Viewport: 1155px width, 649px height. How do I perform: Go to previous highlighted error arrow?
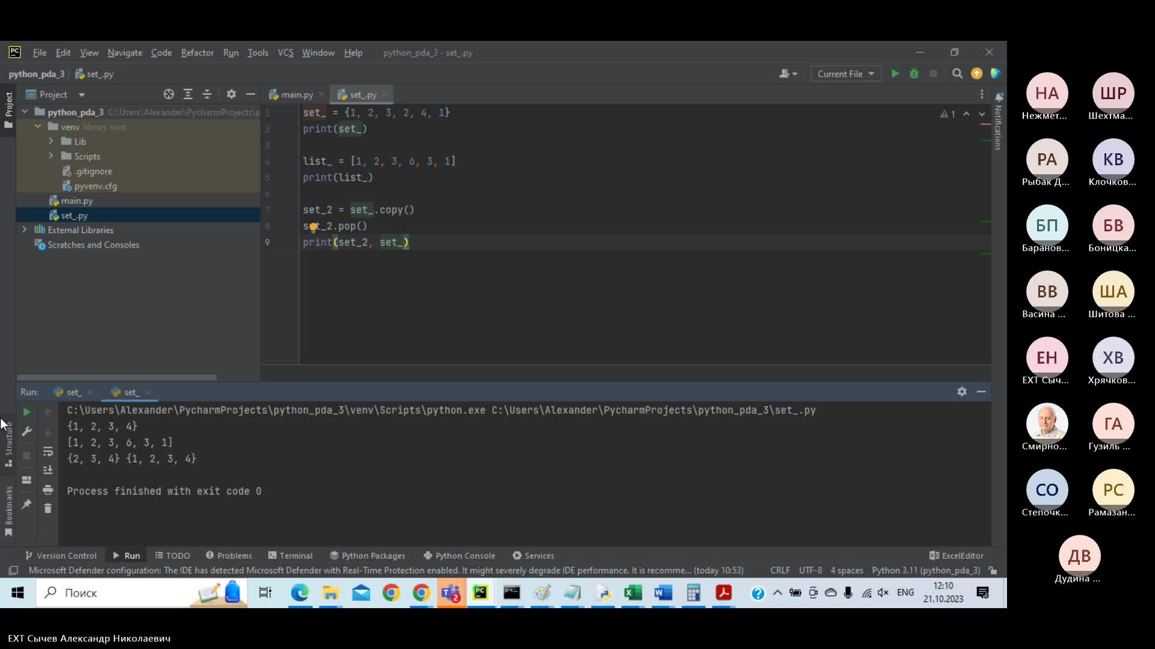(966, 114)
